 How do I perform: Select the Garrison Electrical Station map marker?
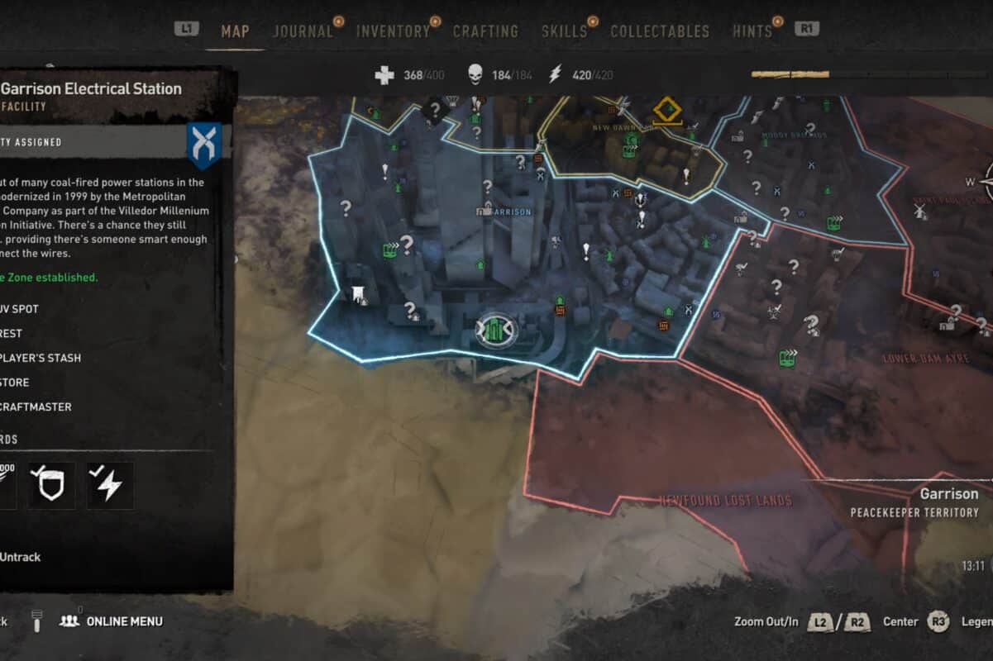494,330
